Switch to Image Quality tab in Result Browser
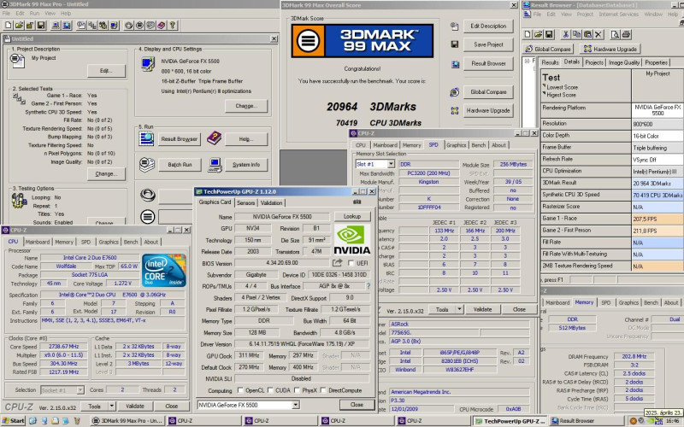This screenshot has width=684, height=427. (624, 62)
